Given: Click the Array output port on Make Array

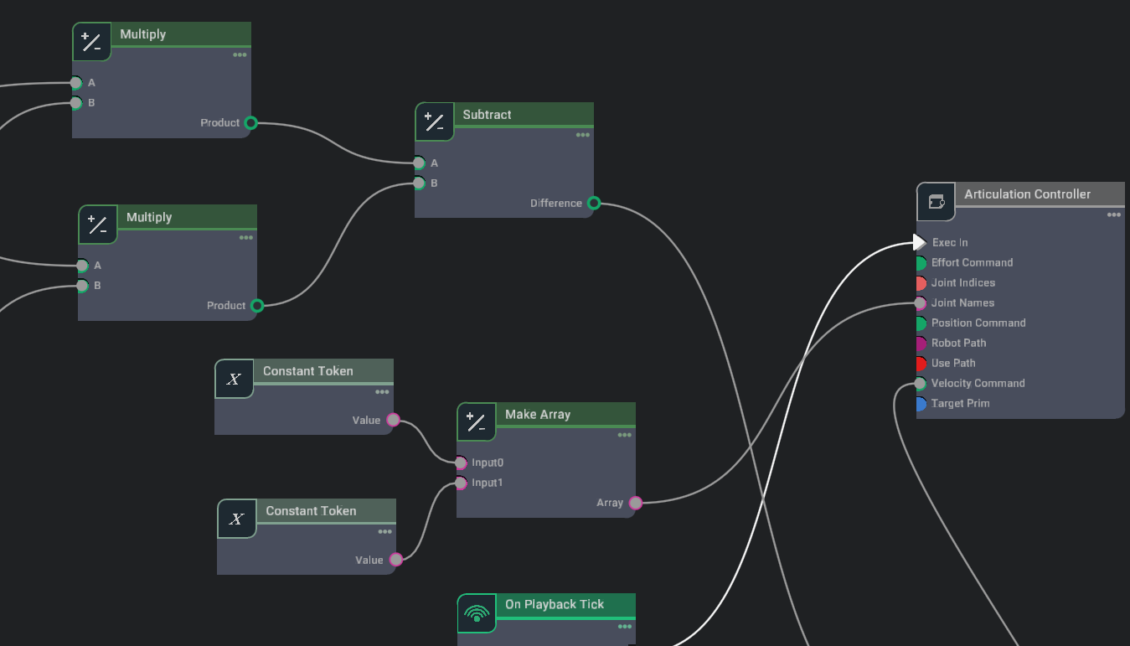Looking at the screenshot, I should 636,503.
